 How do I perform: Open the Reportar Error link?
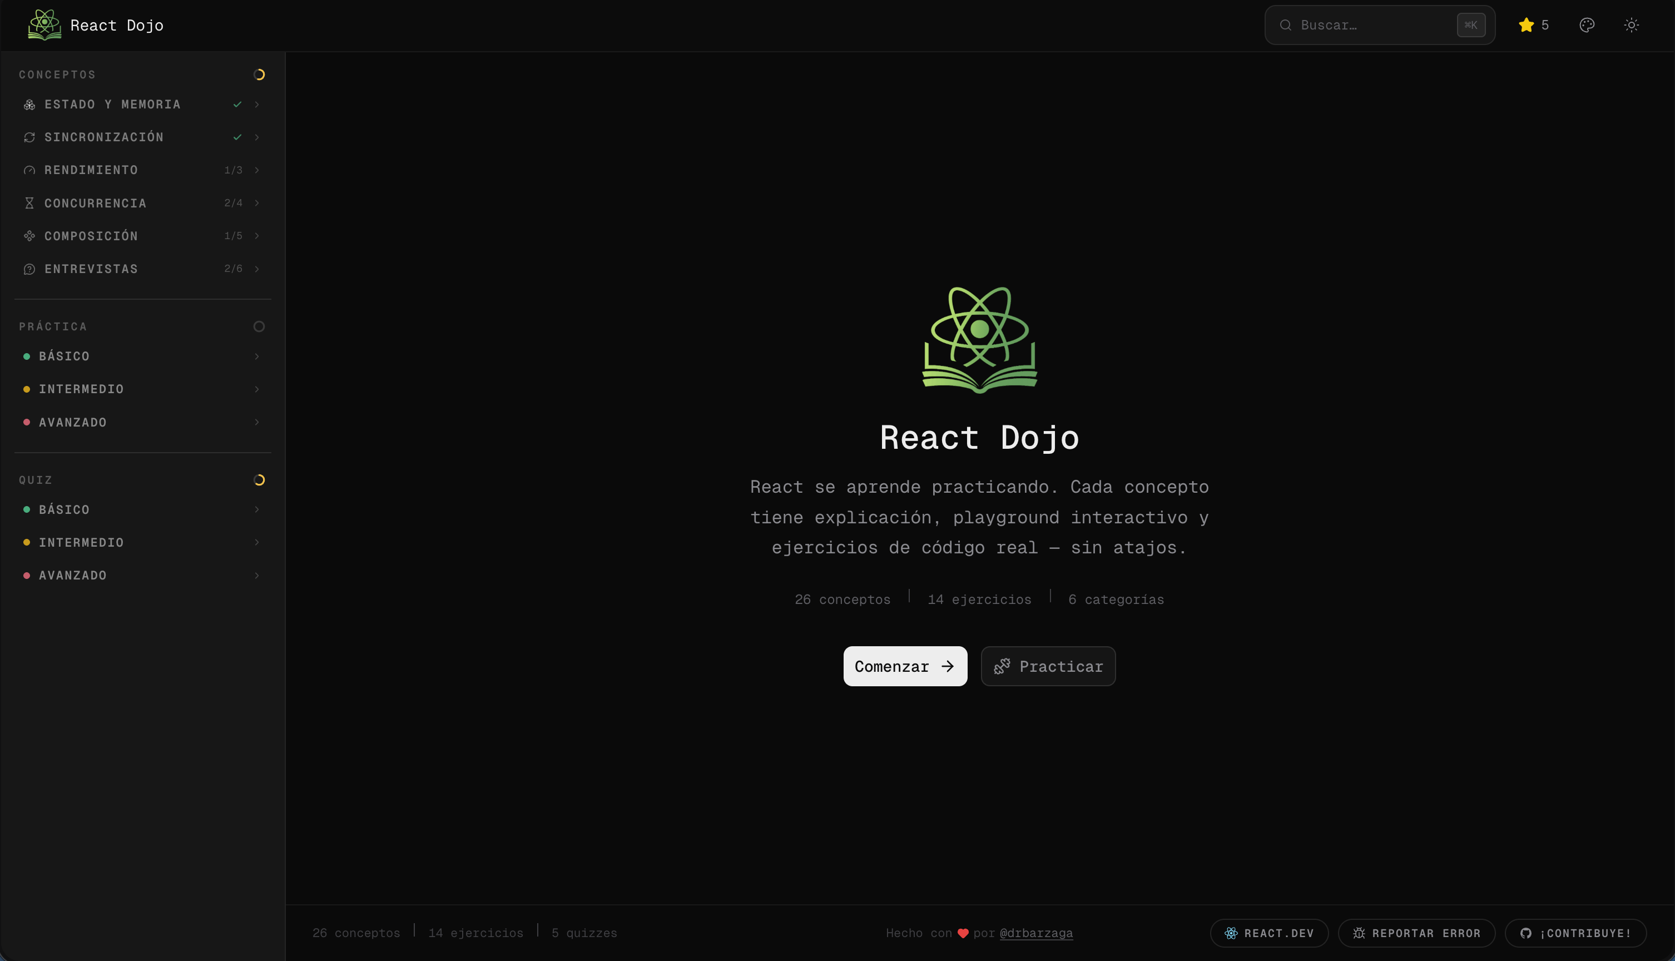[1416, 933]
